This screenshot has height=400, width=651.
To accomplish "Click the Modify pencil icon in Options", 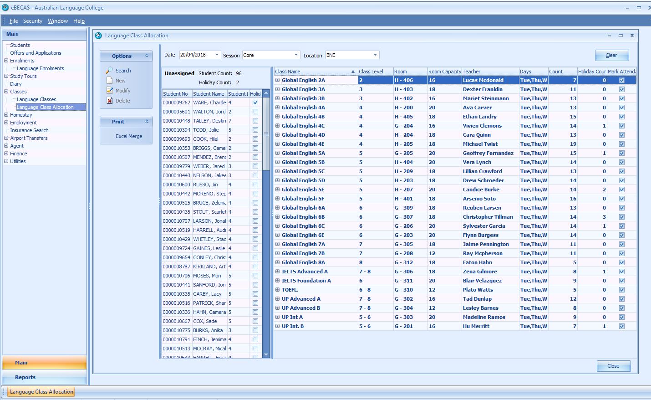I will [x=109, y=91].
